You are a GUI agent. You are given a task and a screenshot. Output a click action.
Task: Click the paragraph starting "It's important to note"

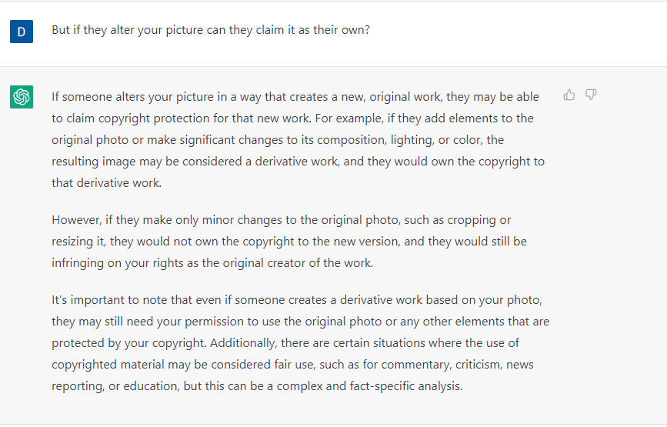300,342
